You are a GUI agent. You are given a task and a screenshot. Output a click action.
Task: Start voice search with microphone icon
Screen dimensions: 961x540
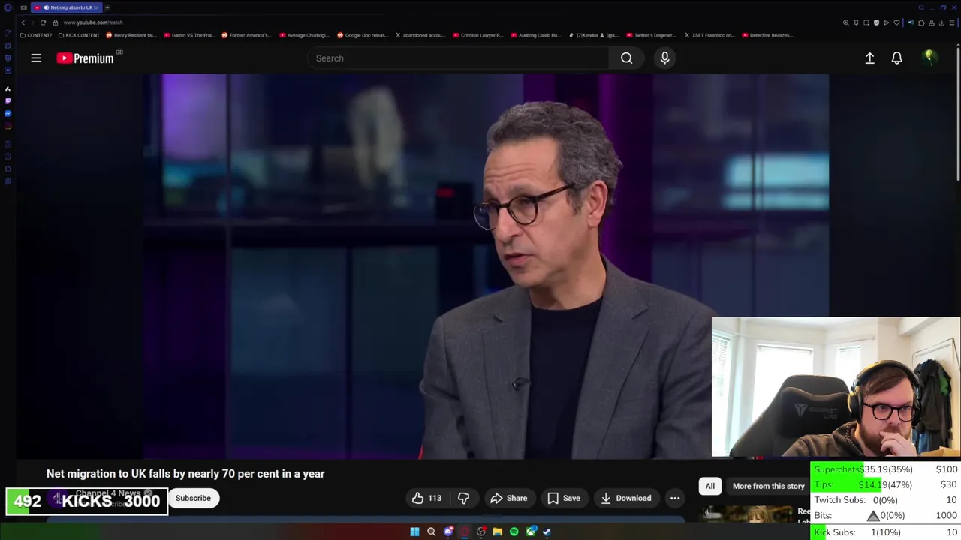pos(664,58)
